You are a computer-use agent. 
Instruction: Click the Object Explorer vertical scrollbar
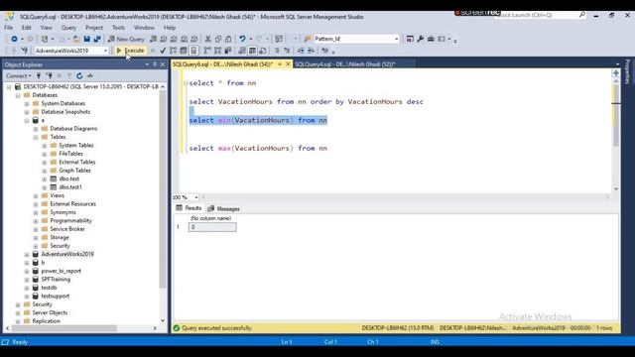point(163,190)
